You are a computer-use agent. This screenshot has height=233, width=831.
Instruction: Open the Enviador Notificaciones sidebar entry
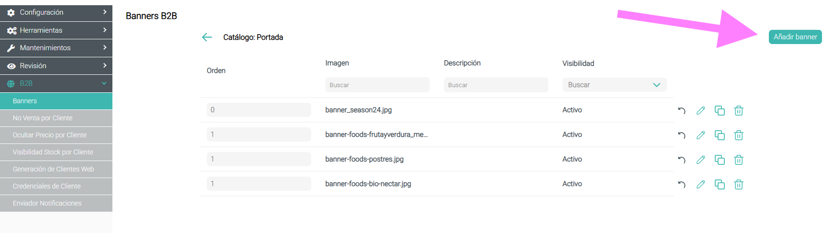(x=56, y=203)
